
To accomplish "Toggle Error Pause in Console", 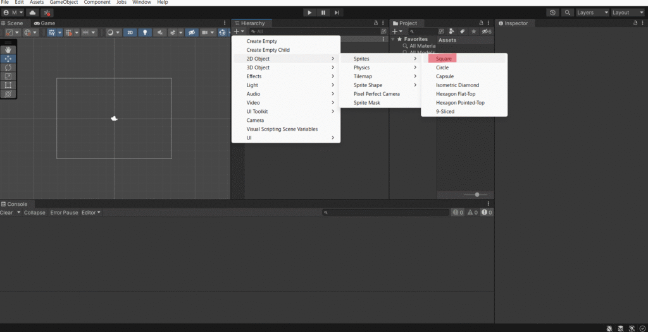I will [64, 213].
